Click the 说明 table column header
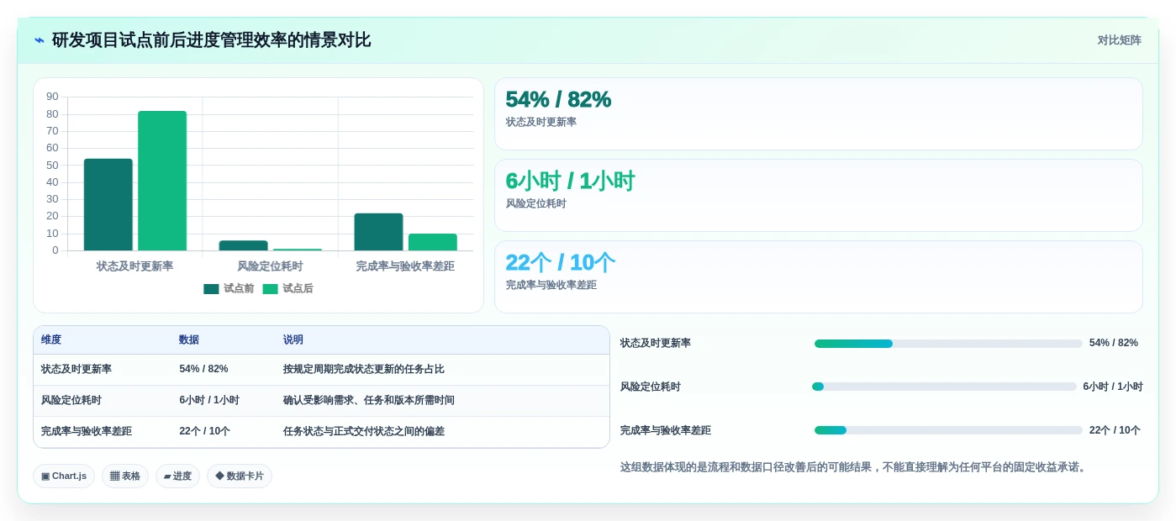Image resolution: width=1176 pixels, height=521 pixels. 293,339
